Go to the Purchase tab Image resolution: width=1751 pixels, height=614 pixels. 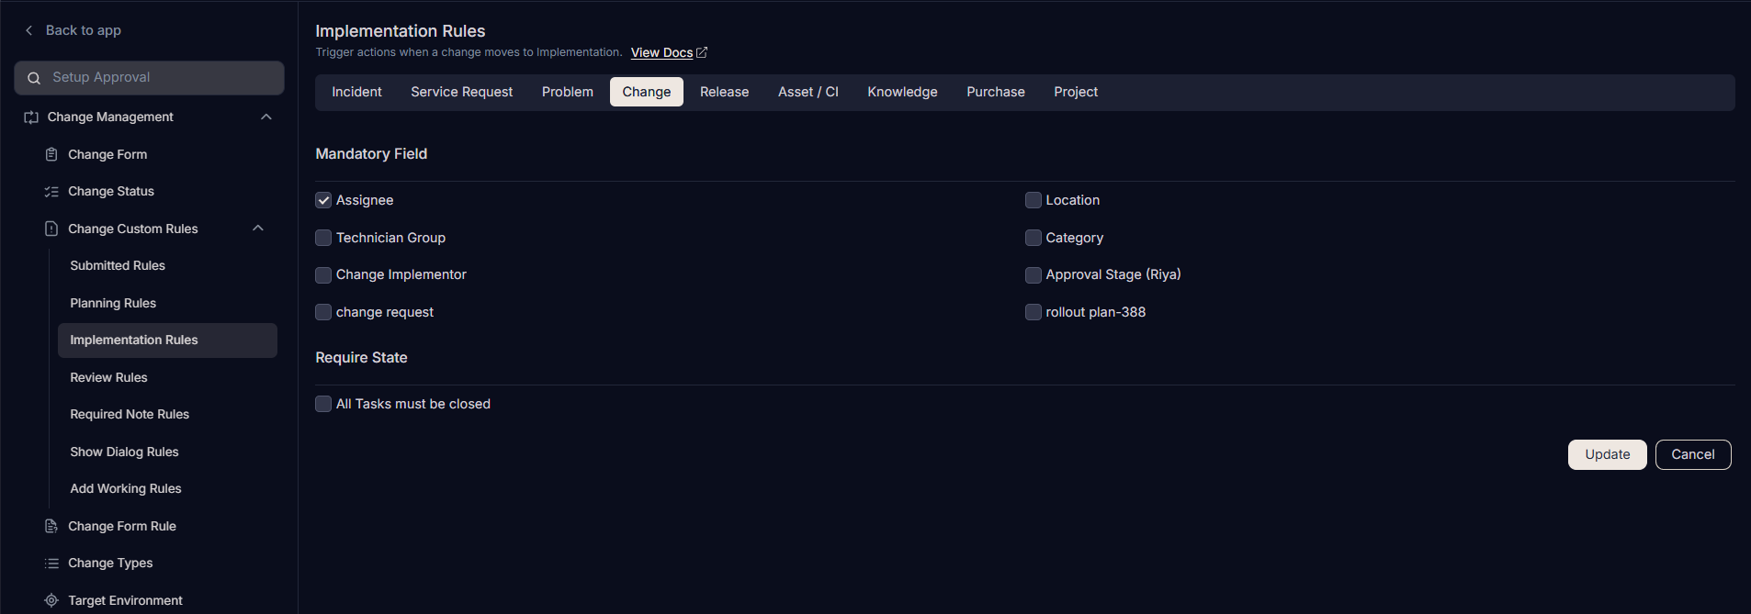996,92
